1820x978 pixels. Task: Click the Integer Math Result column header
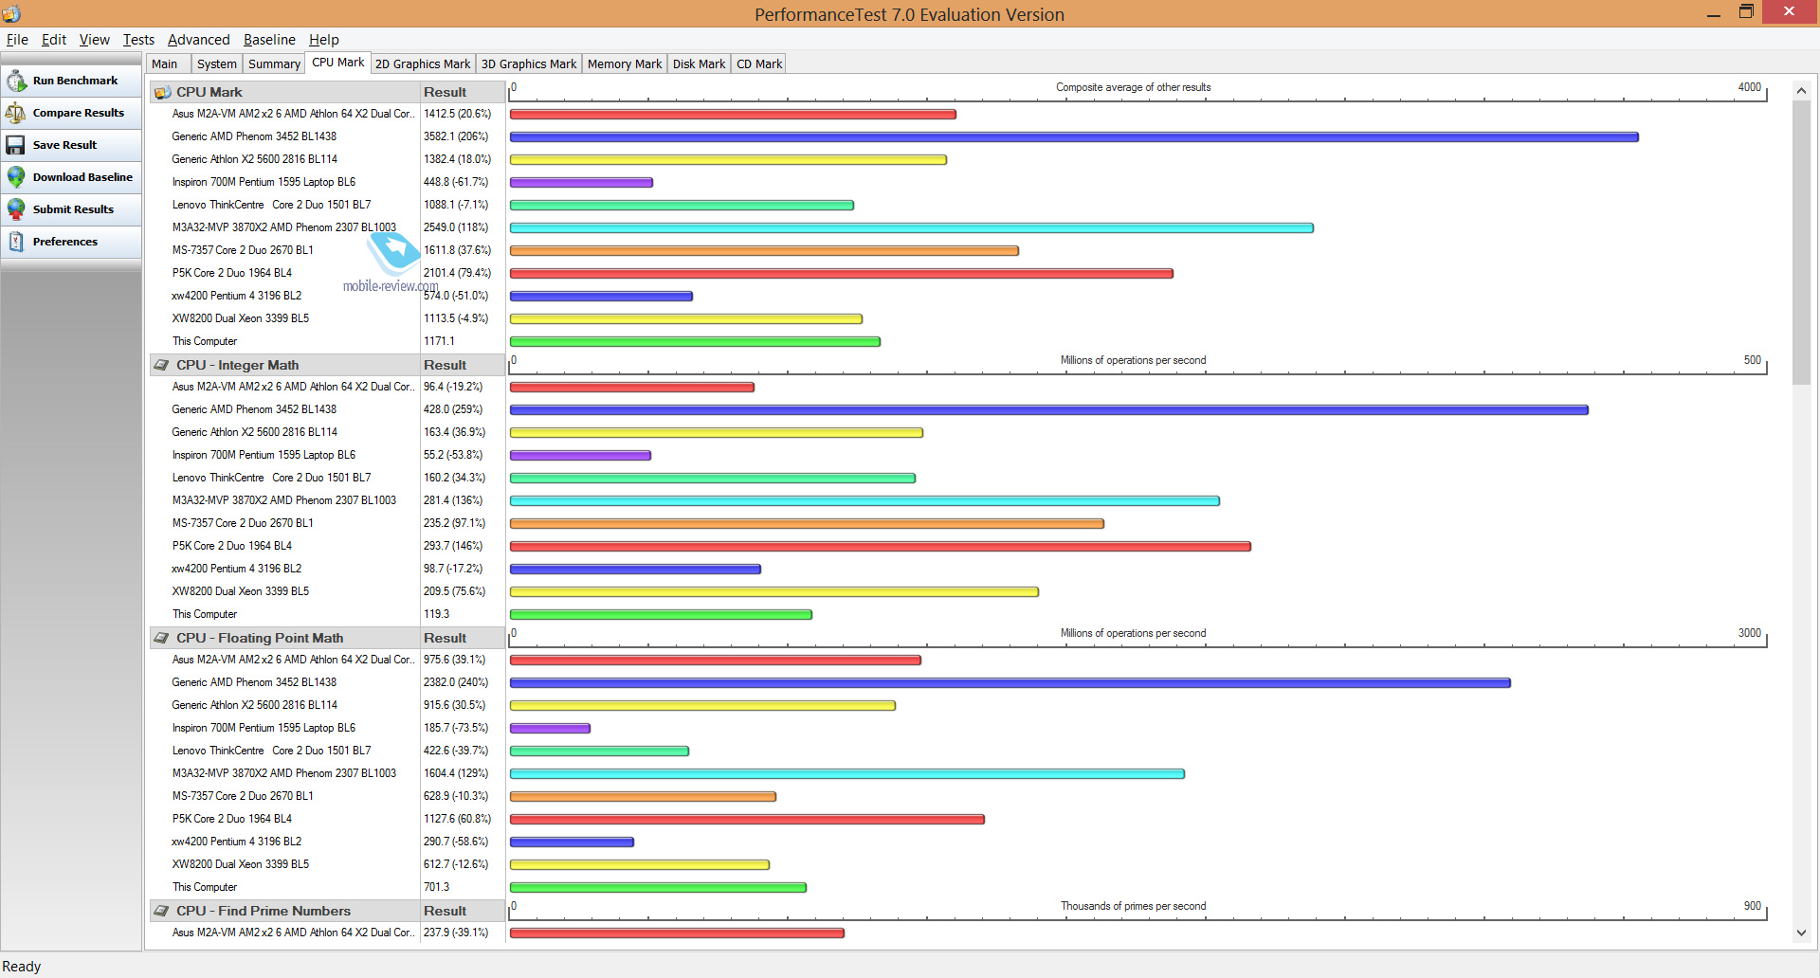(462, 365)
